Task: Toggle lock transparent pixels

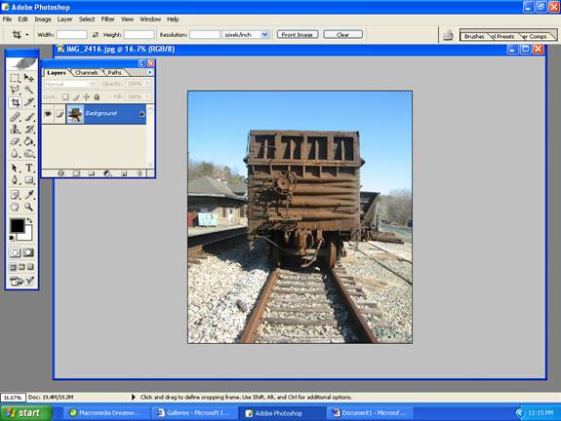Action: 65,96
